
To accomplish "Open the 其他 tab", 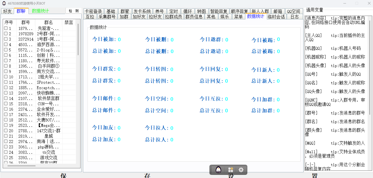I will [211, 17].
